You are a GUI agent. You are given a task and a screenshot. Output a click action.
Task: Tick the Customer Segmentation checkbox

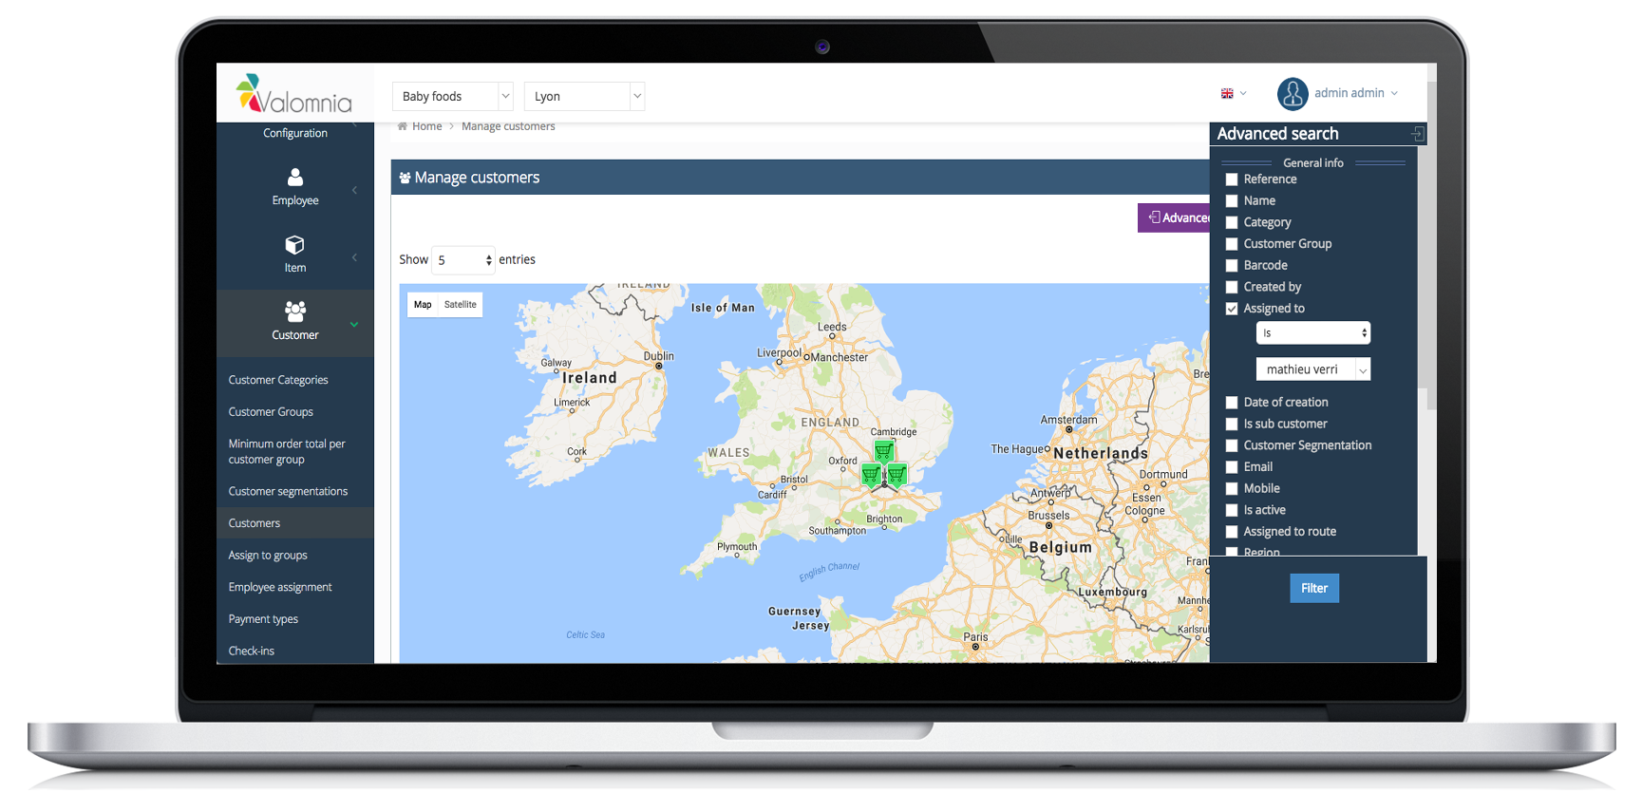pos(1232,445)
